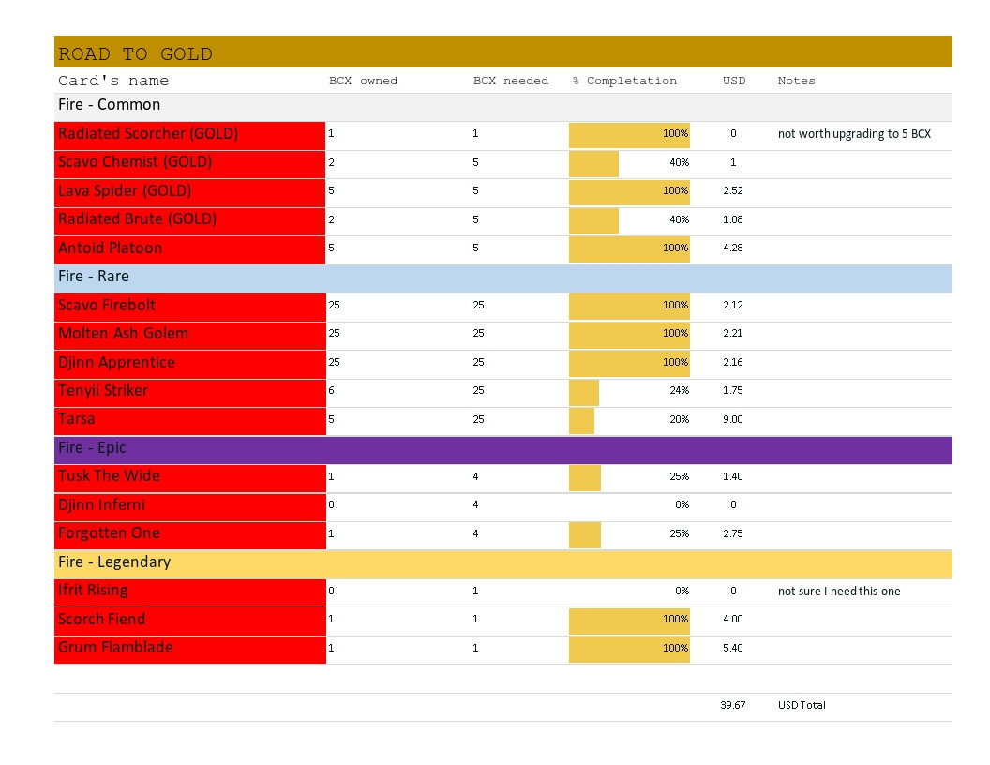Select the Antoid Platoon cell
The height and width of the screenshot is (765, 990).
[x=190, y=248]
